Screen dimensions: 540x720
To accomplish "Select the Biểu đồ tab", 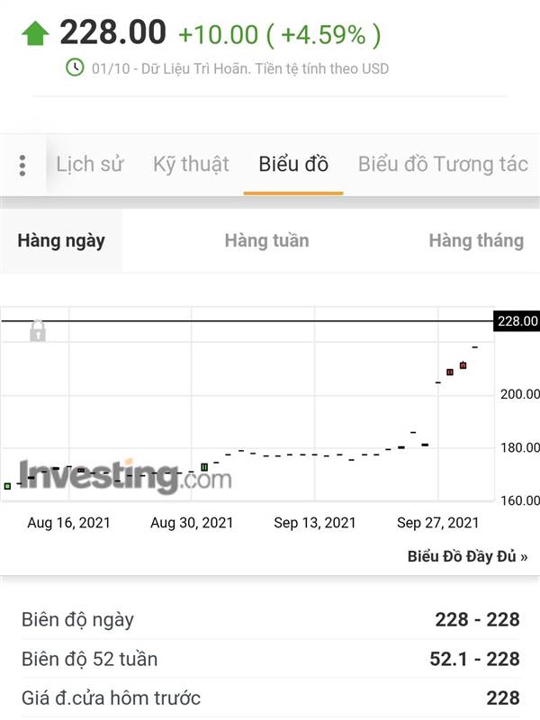I will point(293,165).
